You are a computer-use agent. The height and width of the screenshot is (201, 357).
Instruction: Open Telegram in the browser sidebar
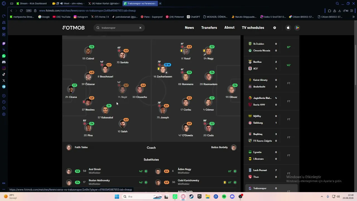pyautogui.click(x=4, y=87)
